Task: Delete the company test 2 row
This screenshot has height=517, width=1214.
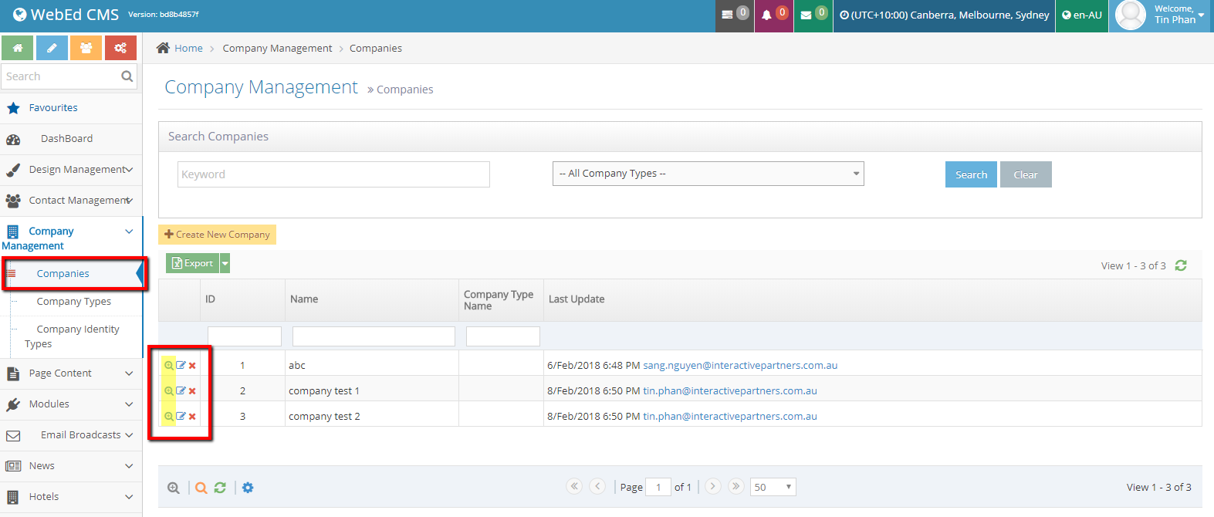Action: pyautogui.click(x=192, y=417)
